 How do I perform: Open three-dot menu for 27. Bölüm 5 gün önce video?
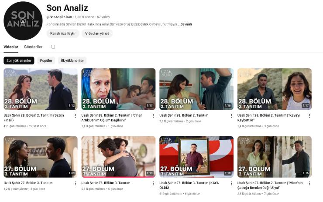click(x=154, y=183)
